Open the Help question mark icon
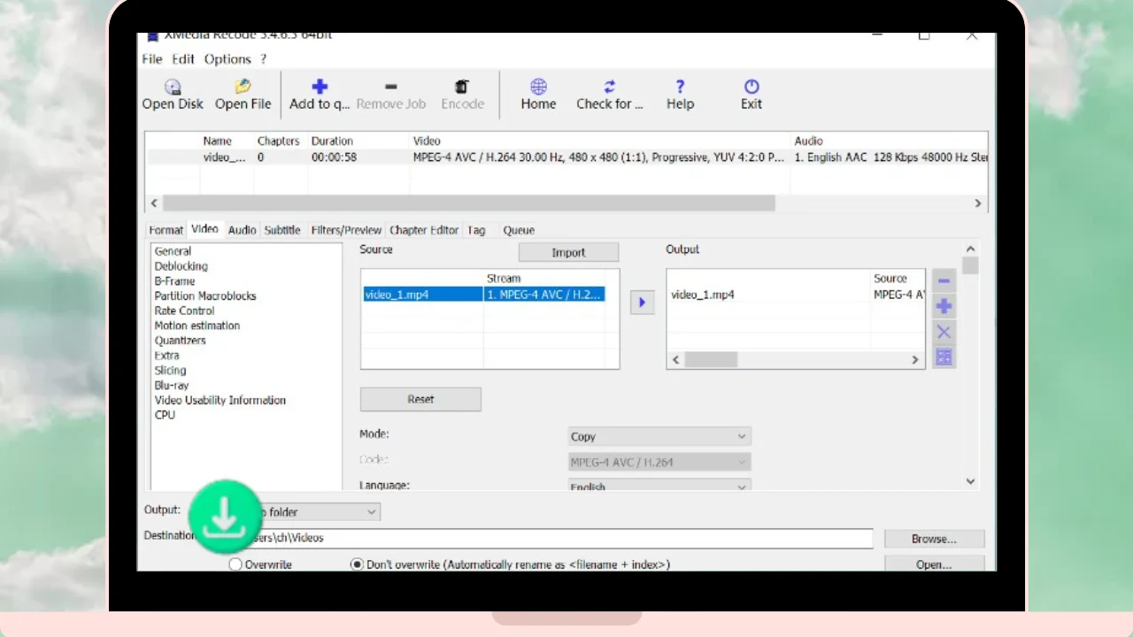 point(680,87)
